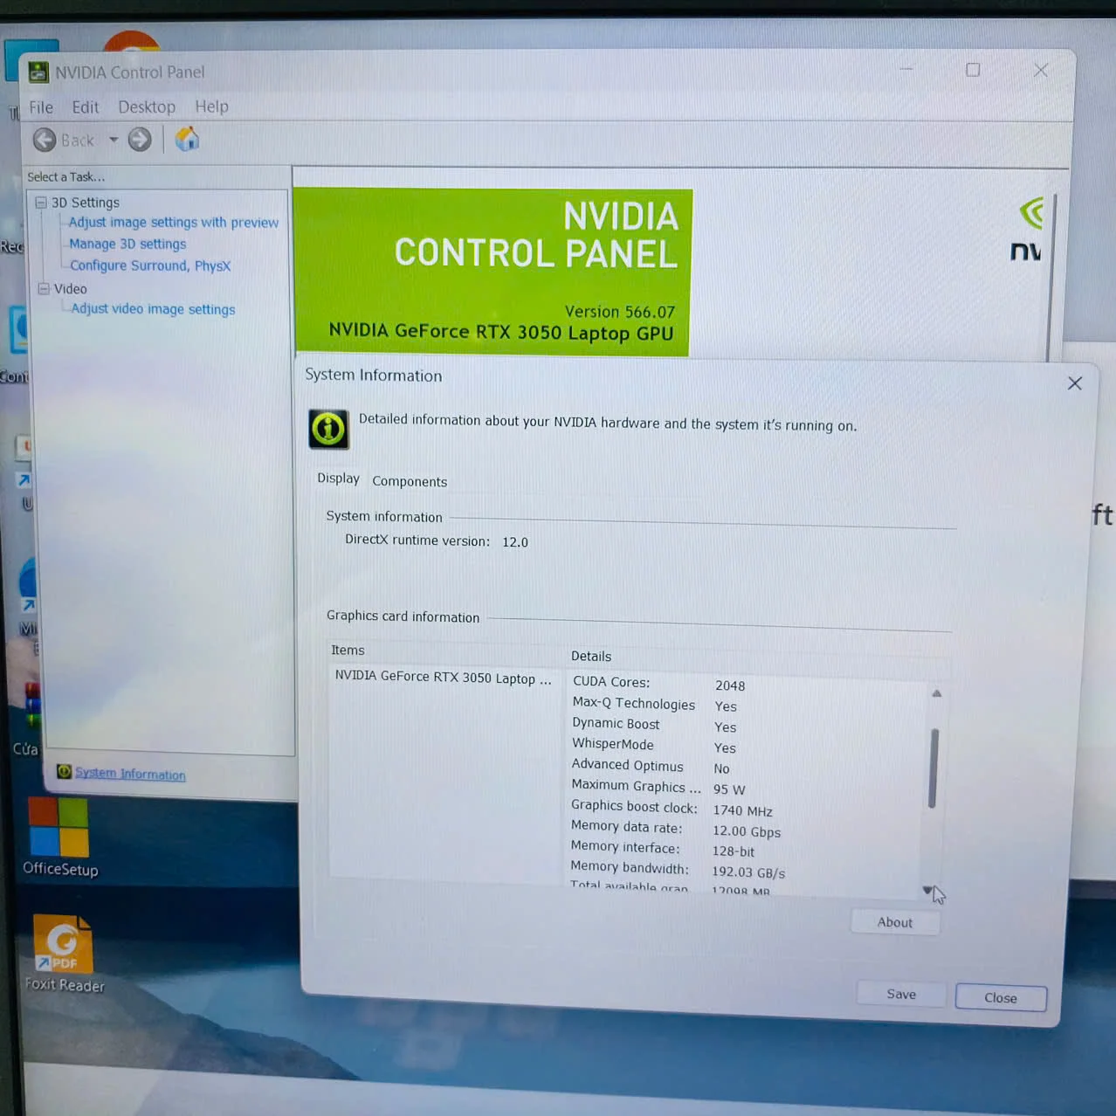The image size is (1116, 1116).
Task: Switch to the Components tab
Action: pos(410,481)
